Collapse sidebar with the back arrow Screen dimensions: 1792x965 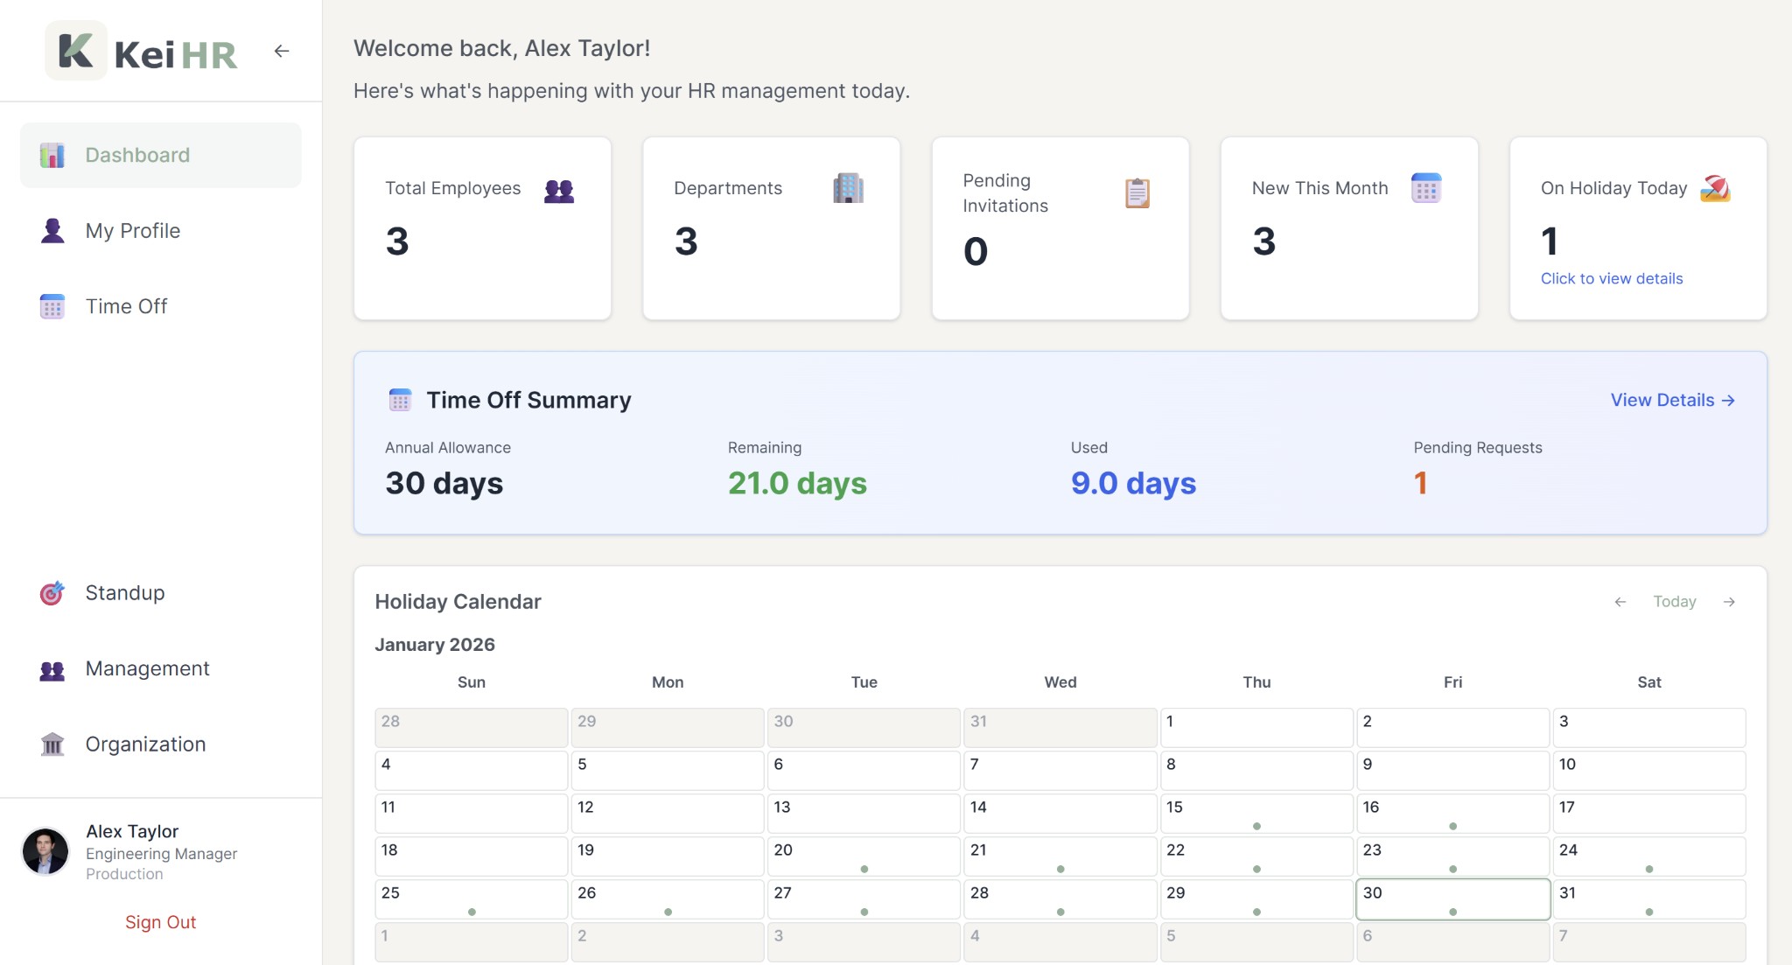[281, 52]
